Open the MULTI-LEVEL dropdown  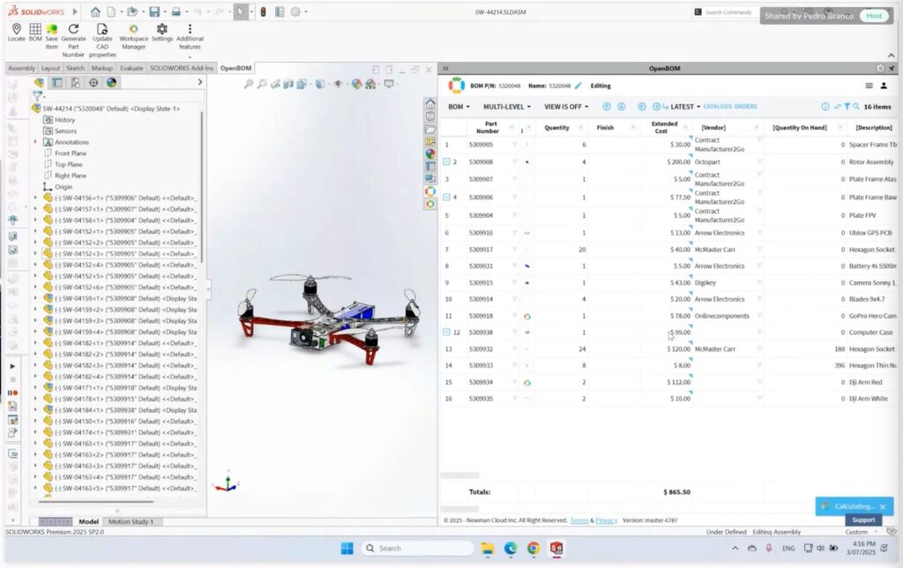507,107
